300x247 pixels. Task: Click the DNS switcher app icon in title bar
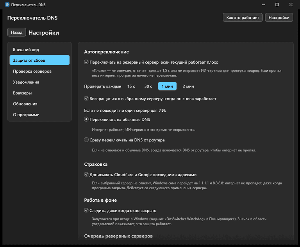pyautogui.click(x=7, y=5)
